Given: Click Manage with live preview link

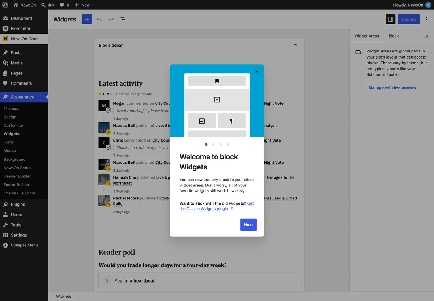Looking at the screenshot, I should pos(392,87).
